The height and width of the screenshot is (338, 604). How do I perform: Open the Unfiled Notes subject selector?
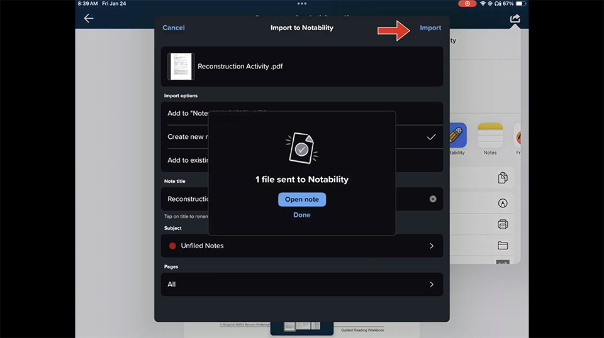coord(302,246)
